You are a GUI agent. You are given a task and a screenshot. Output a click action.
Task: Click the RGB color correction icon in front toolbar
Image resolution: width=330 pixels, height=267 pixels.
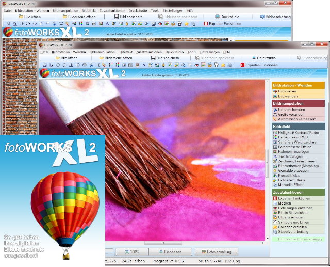click(118, 65)
